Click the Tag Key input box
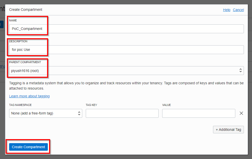The width and height of the screenshot is (252, 159). (x=122, y=113)
